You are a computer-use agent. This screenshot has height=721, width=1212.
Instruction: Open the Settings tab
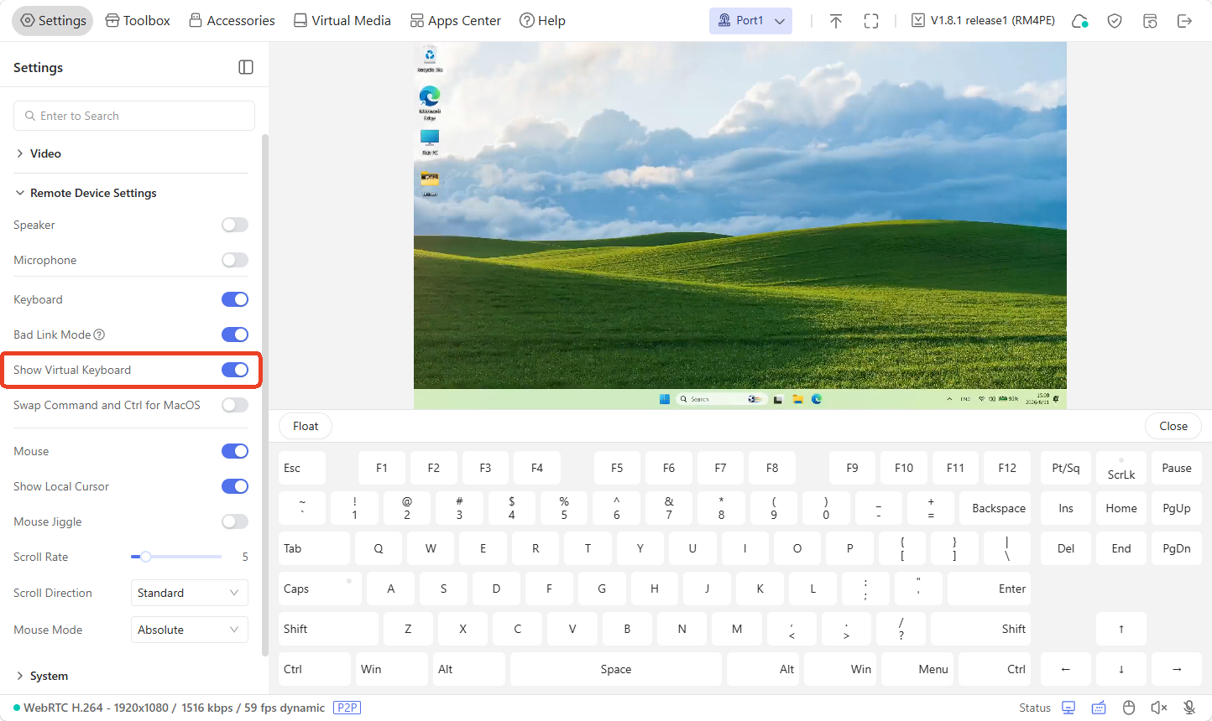[x=53, y=21]
